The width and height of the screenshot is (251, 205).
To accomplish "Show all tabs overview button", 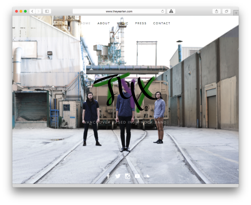I will [x=226, y=11].
